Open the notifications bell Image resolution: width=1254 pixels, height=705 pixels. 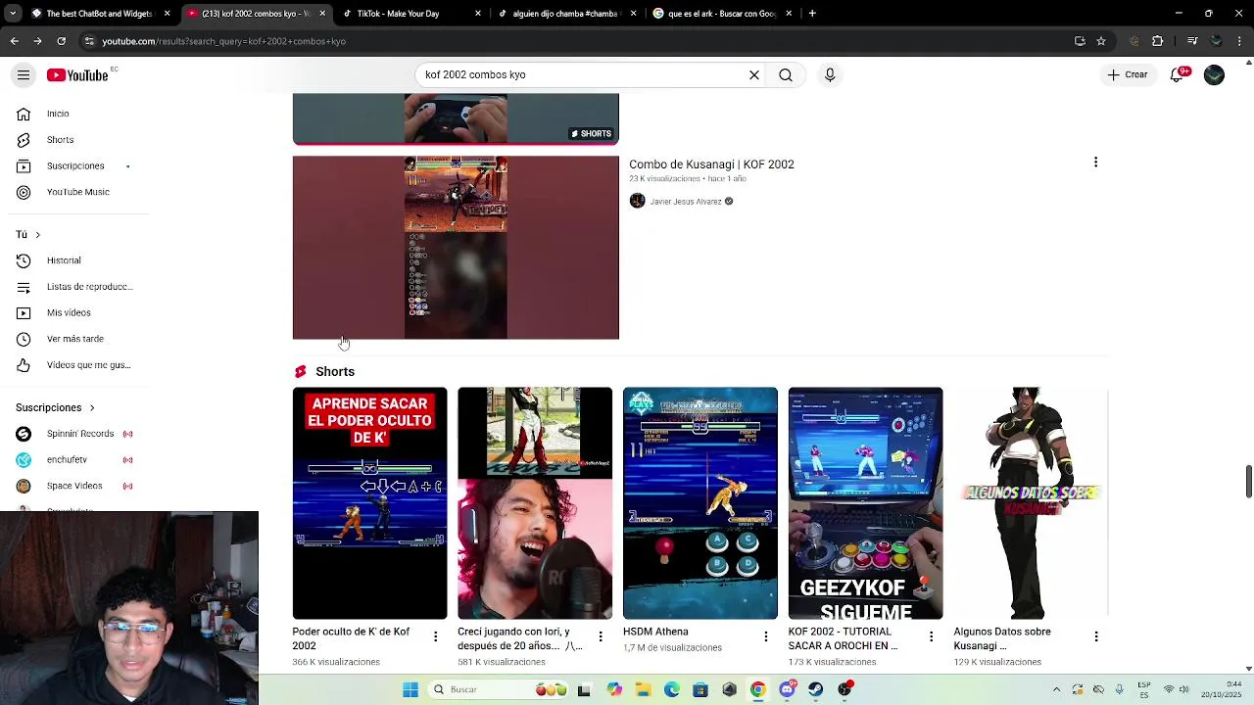point(1179,74)
